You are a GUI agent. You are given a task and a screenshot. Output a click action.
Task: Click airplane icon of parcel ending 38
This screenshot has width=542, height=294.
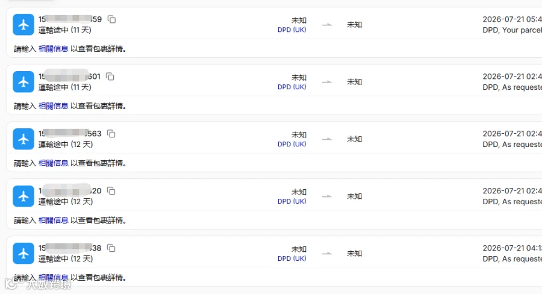click(x=23, y=253)
